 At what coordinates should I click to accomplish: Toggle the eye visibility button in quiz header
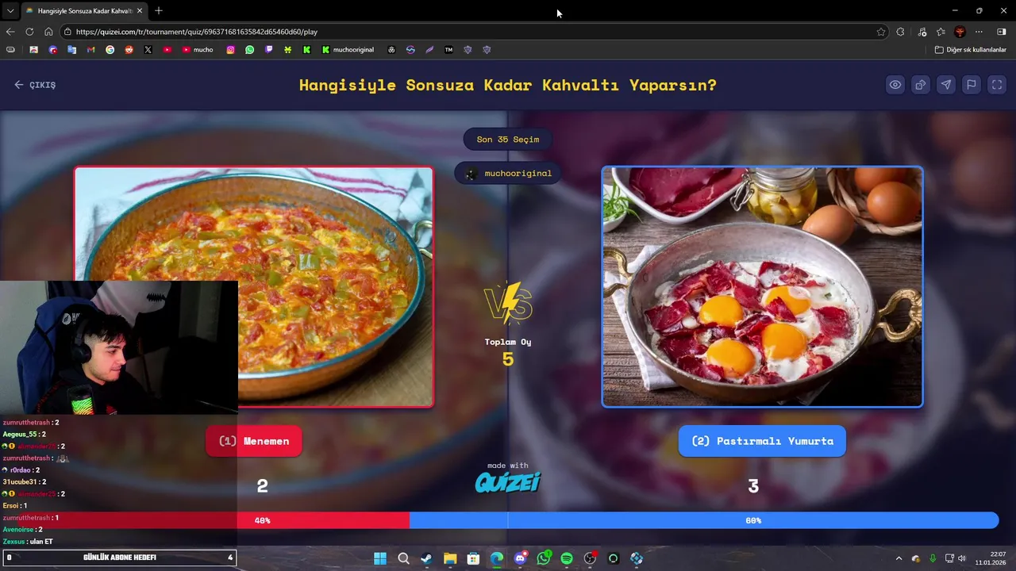click(x=895, y=85)
